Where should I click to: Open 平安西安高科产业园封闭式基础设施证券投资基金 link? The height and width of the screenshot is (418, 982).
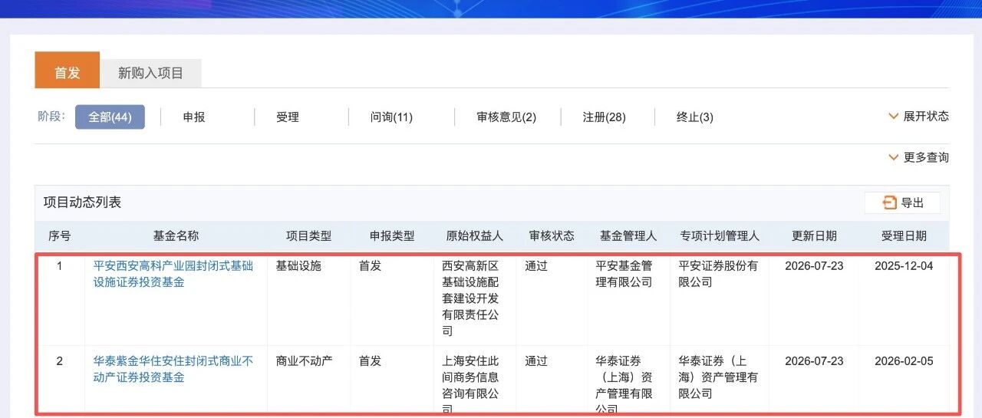pyautogui.click(x=173, y=274)
